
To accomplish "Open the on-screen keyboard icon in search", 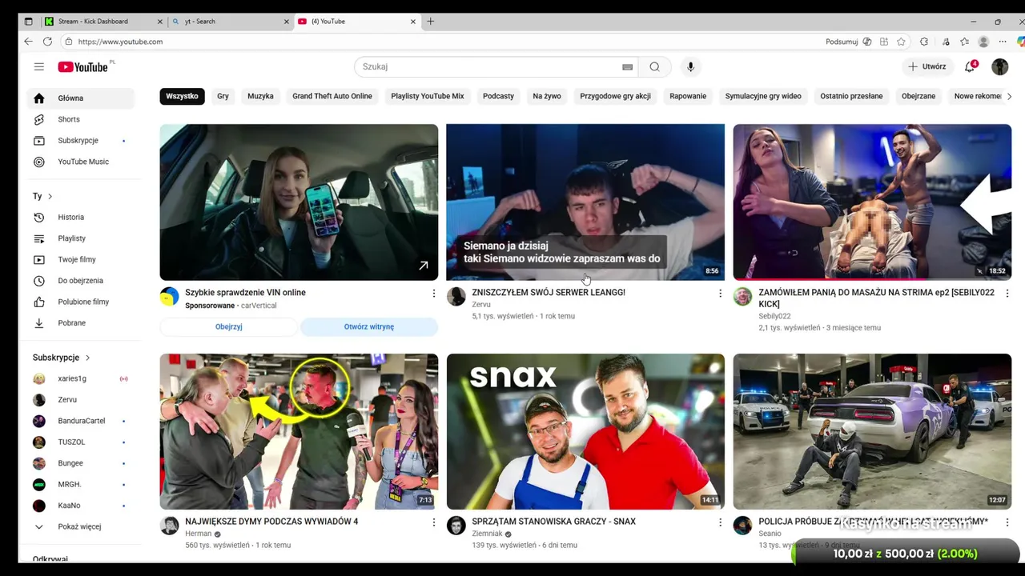I will point(627,67).
